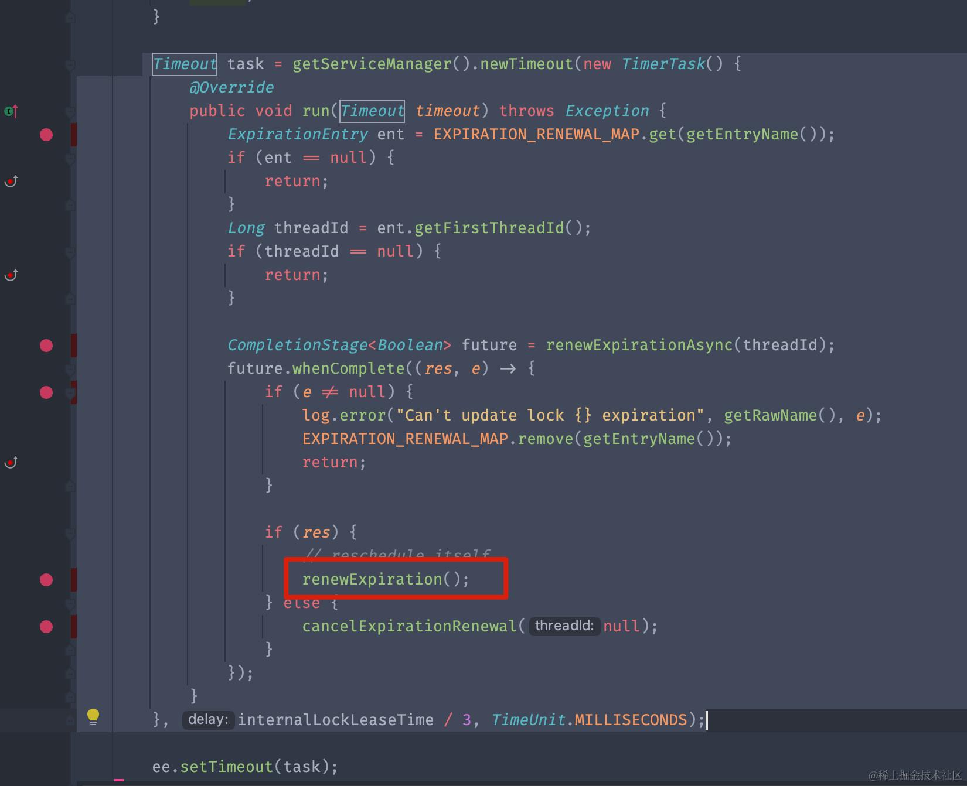Viewport: 967px width, 786px height.
Task: Toggle breakpoint on 'if (e != null)' line
Action: [46, 392]
